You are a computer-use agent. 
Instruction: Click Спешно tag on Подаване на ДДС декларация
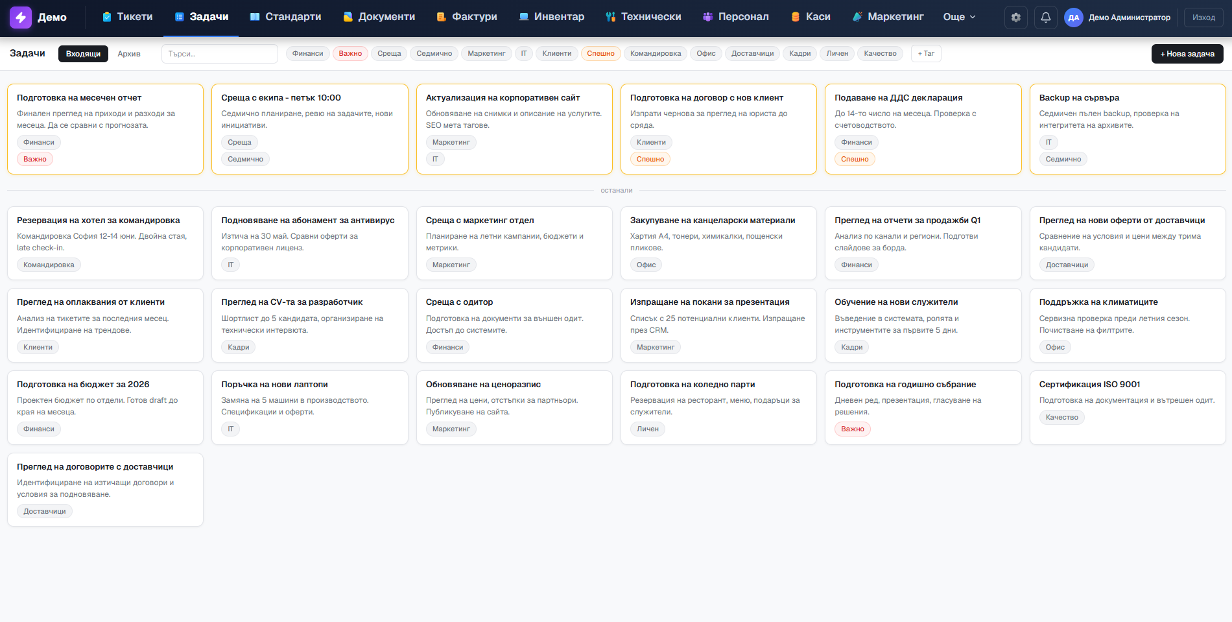pos(855,159)
